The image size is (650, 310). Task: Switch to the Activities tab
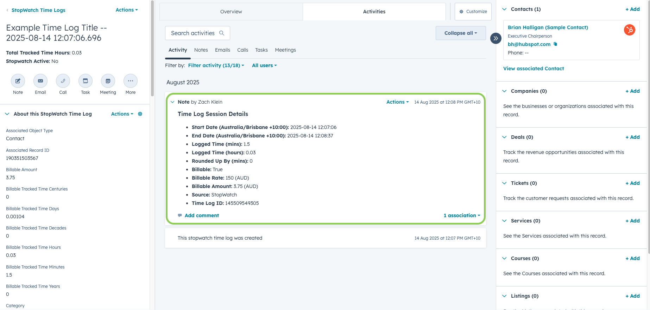pyautogui.click(x=374, y=12)
